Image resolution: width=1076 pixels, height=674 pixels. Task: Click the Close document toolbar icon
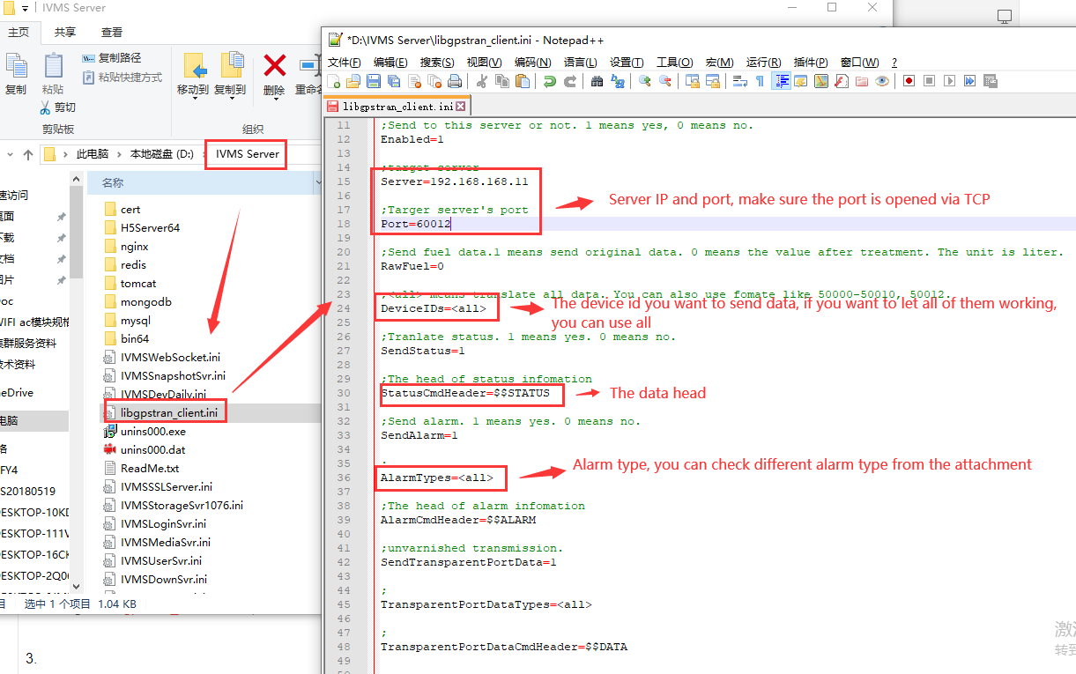(414, 81)
